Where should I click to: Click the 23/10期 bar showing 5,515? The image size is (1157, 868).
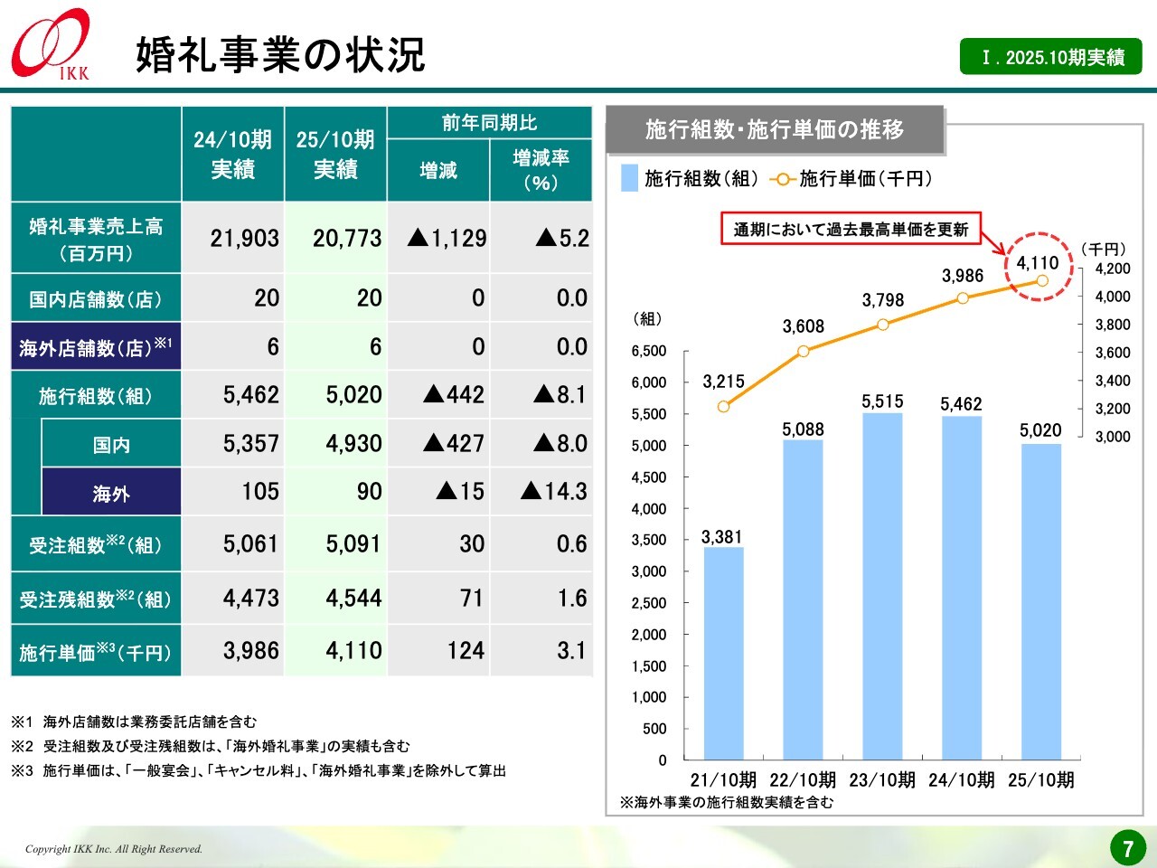click(882, 588)
